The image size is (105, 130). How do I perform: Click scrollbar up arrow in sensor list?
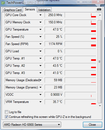coord(100,15)
